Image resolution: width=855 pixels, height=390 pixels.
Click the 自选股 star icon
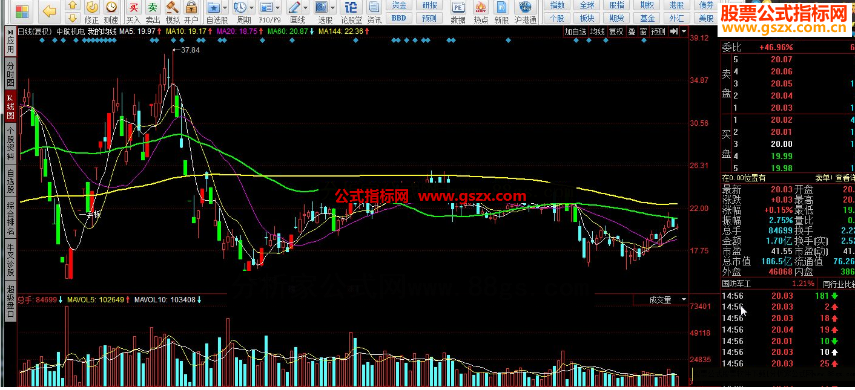214,7
